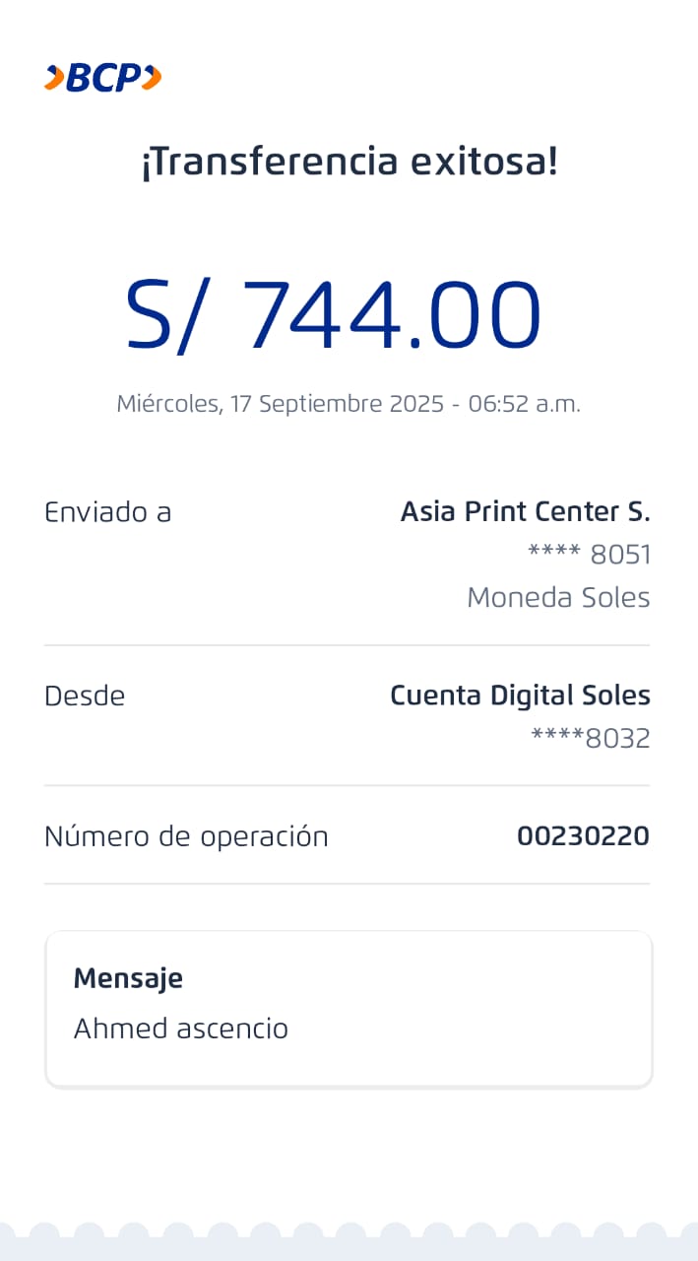Click the date Miércoles, 17 Septiembre 2025

pyautogui.click(x=280, y=404)
